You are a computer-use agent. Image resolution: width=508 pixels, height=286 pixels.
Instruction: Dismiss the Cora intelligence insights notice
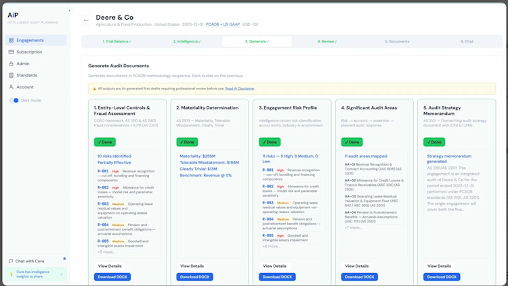click(62, 275)
